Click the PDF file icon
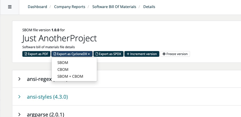The height and width of the screenshot is (117, 241). [x=26, y=54]
